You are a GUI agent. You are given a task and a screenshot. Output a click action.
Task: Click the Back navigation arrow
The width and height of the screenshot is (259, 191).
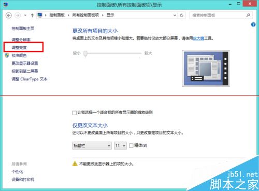(x=9, y=16)
